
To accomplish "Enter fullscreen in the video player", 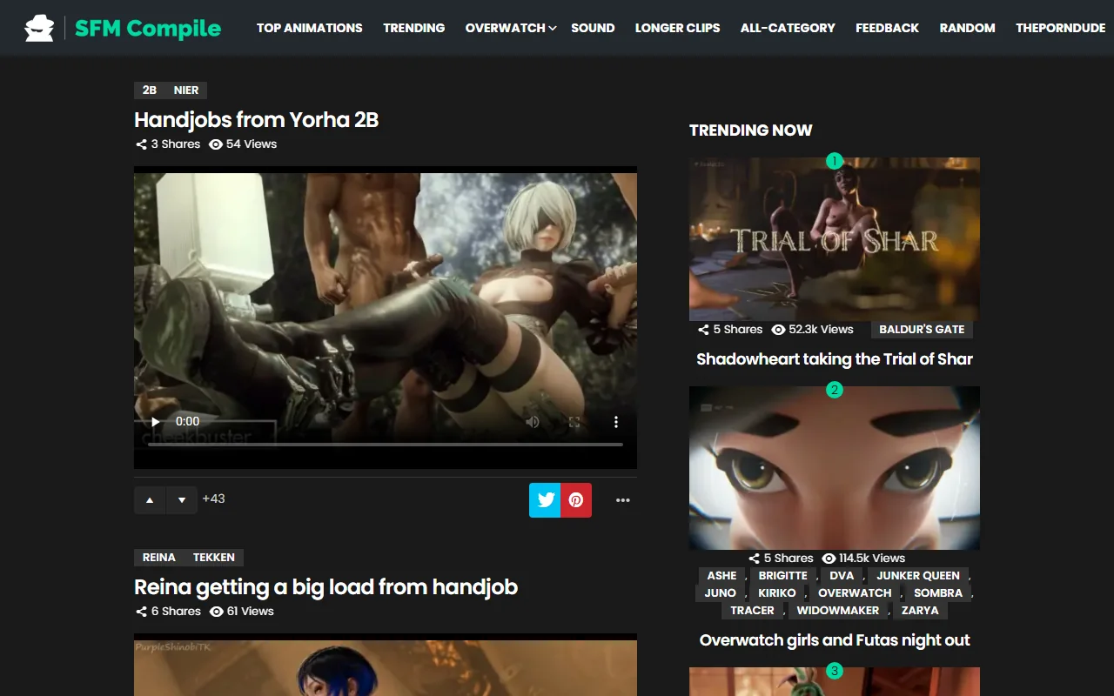I will coord(574,422).
